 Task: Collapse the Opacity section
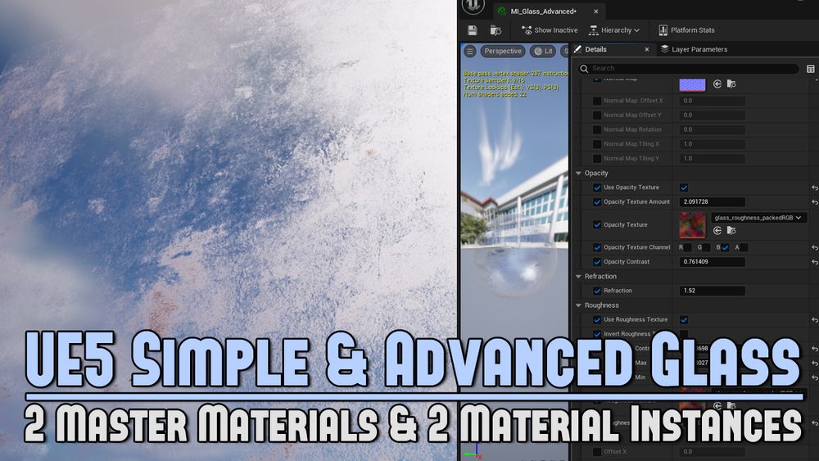[x=578, y=174]
